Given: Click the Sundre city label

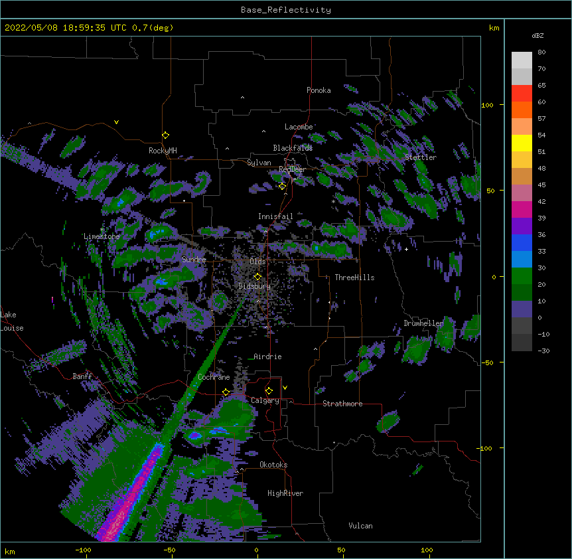Looking at the screenshot, I should coord(194,260).
